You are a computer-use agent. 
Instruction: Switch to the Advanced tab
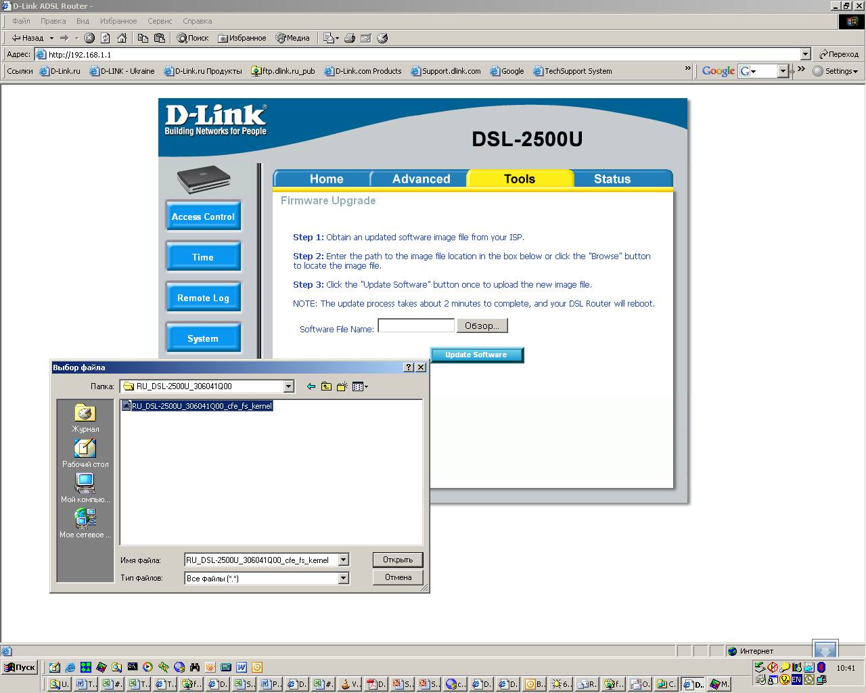pos(421,179)
